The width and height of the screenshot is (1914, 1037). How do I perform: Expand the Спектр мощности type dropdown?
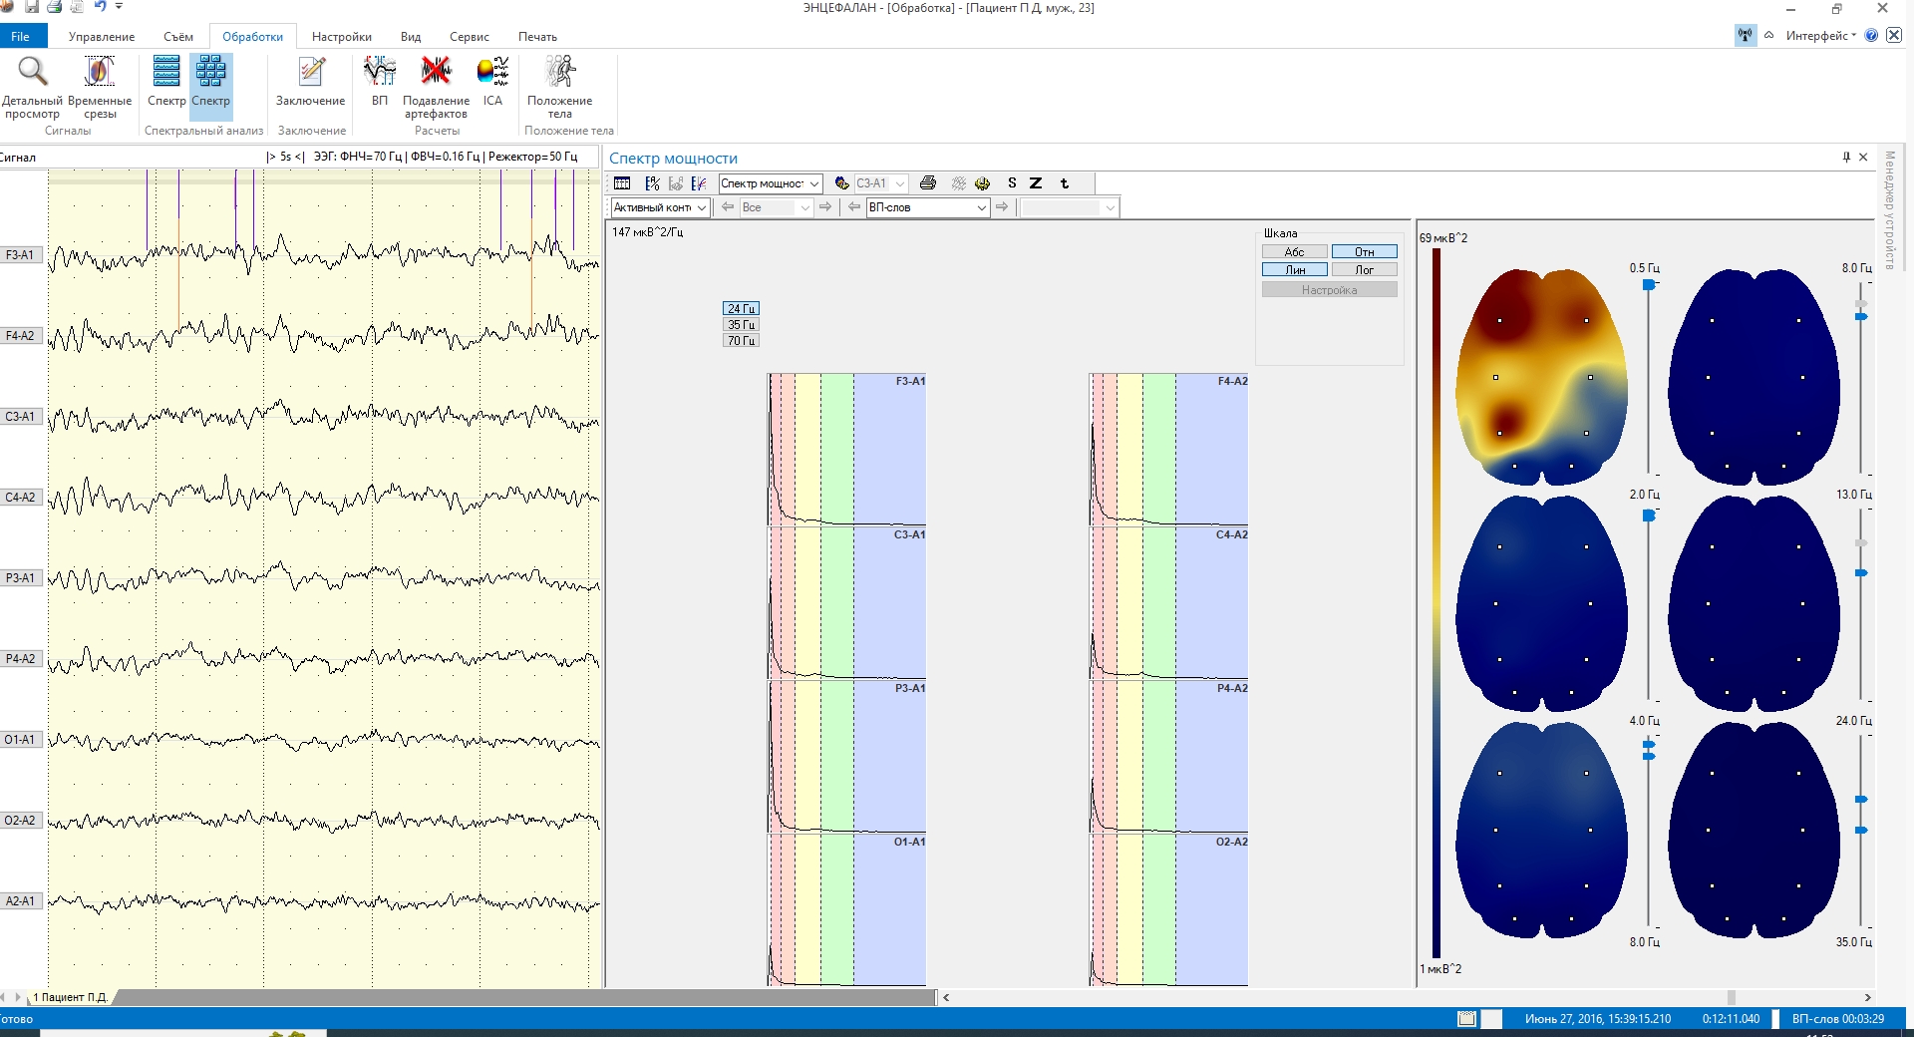click(x=813, y=183)
